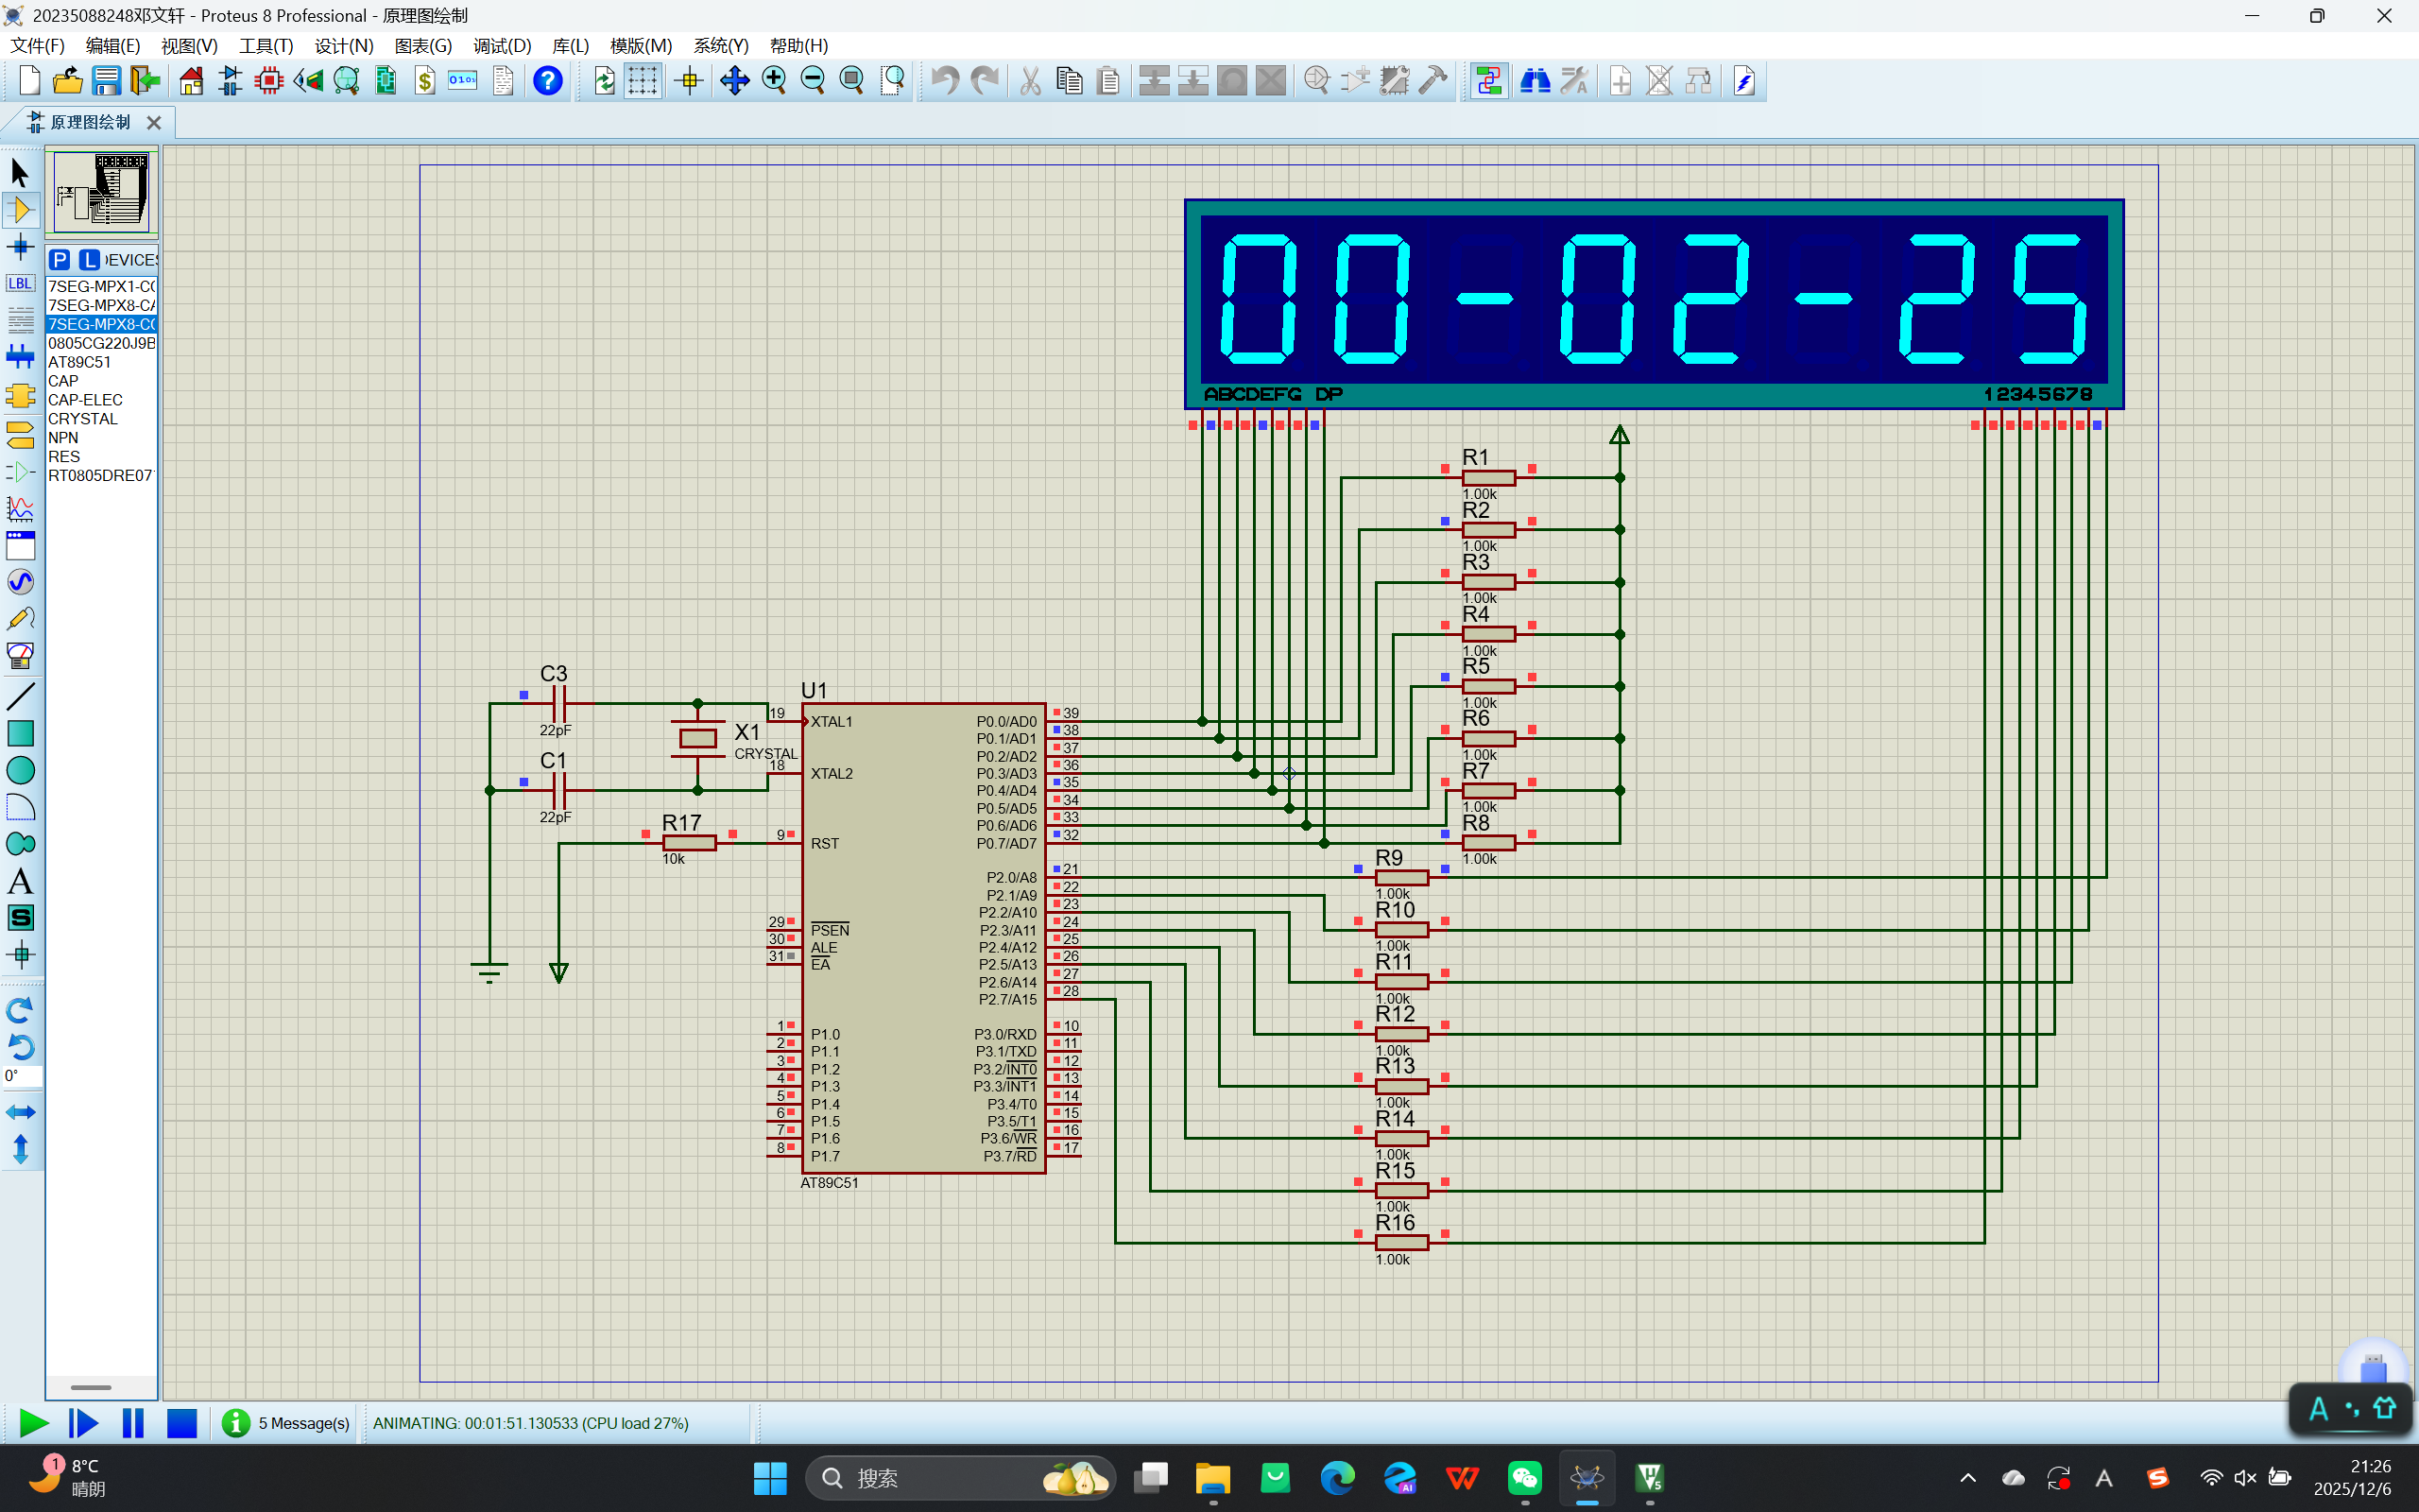Select 7SEG-MPX8-CA in the device list
Viewport: 2419px width, 1512px height.
101,305
